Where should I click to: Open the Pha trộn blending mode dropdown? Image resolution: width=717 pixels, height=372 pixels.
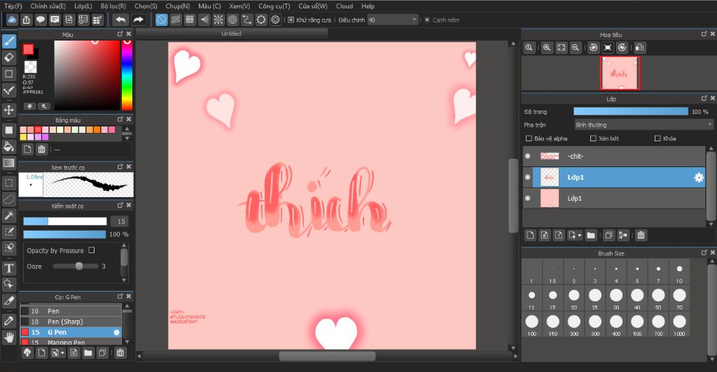[643, 124]
